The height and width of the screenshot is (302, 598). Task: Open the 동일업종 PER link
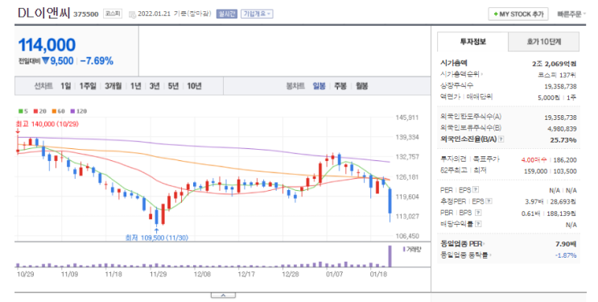pyautogui.click(x=462, y=243)
